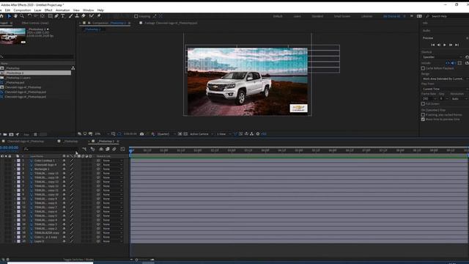Select the Puppet Pin tool

[x=99, y=16]
